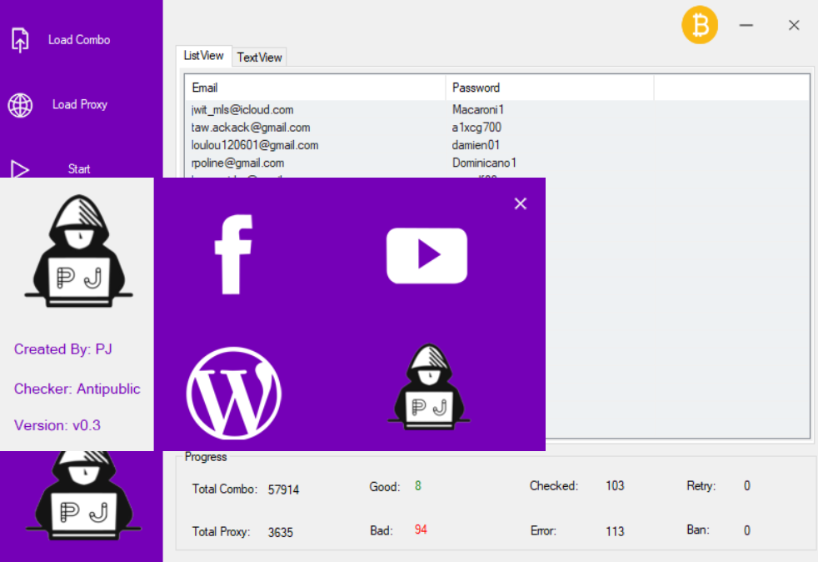Click the Start label
818x562 pixels.
79,168
